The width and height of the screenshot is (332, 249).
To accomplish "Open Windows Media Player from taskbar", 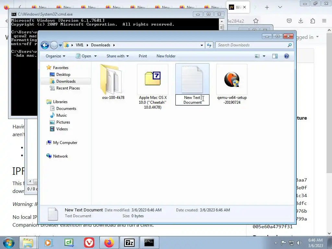I will point(48,243).
